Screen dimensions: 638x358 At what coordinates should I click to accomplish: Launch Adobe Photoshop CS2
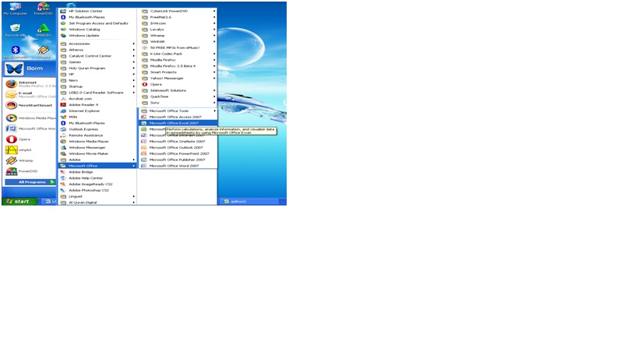coord(97,190)
